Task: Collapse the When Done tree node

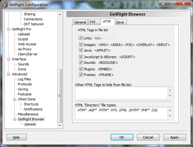Action: (x=14, y=99)
